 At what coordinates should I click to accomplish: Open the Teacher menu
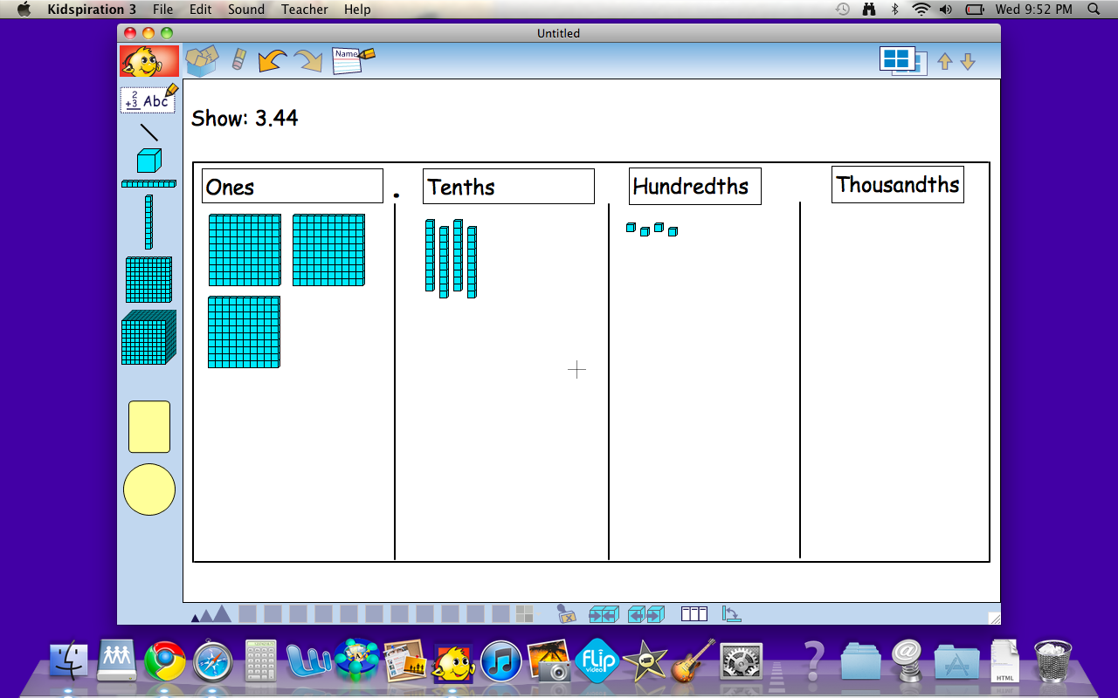click(x=305, y=10)
